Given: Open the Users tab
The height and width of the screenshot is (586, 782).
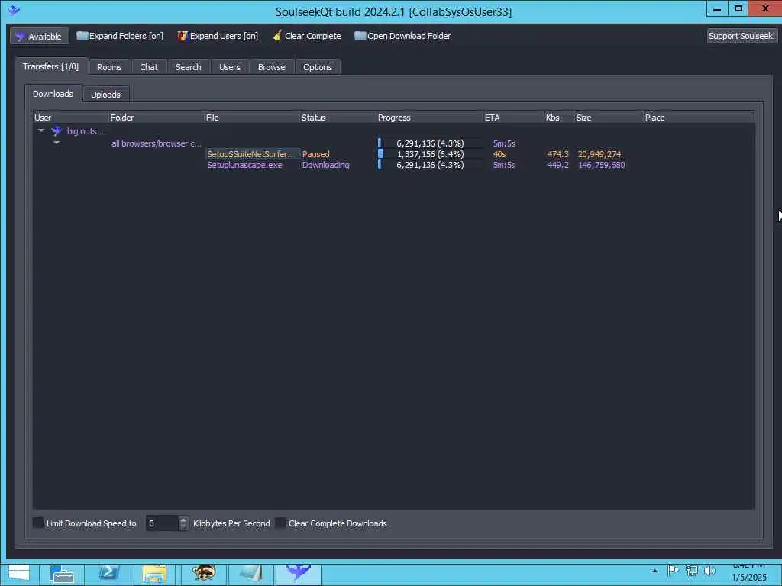Looking at the screenshot, I should pyautogui.click(x=229, y=67).
